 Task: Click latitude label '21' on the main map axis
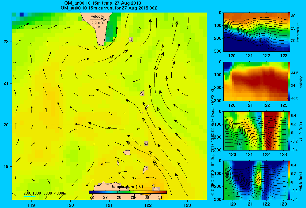(x=6, y=83)
